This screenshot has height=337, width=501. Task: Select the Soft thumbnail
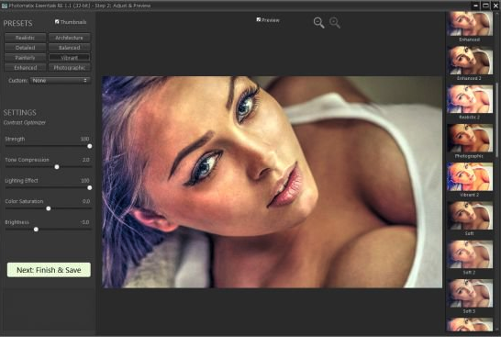[470, 215]
